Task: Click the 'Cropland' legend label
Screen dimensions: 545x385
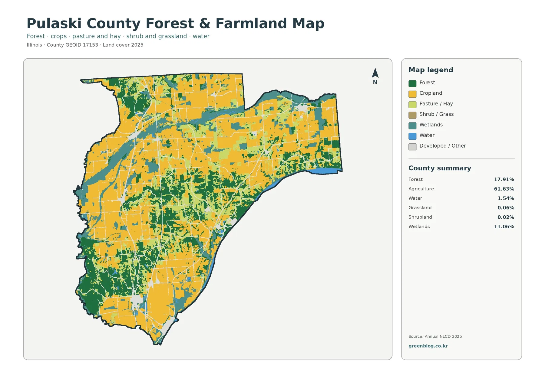Action: tap(431, 93)
